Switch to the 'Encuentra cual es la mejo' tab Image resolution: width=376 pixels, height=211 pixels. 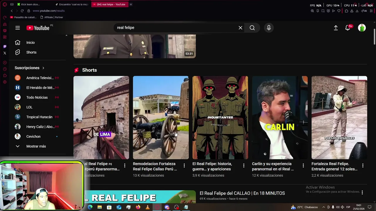click(72, 4)
